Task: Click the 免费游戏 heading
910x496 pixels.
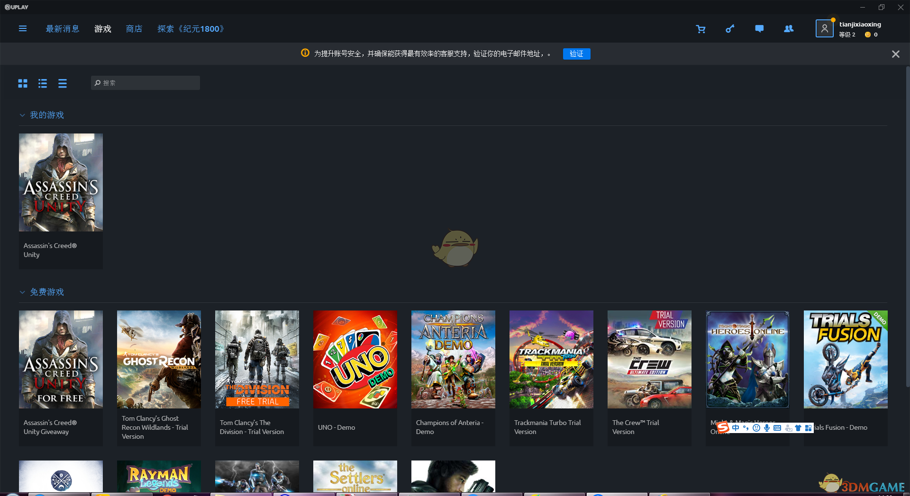Action: (x=47, y=292)
